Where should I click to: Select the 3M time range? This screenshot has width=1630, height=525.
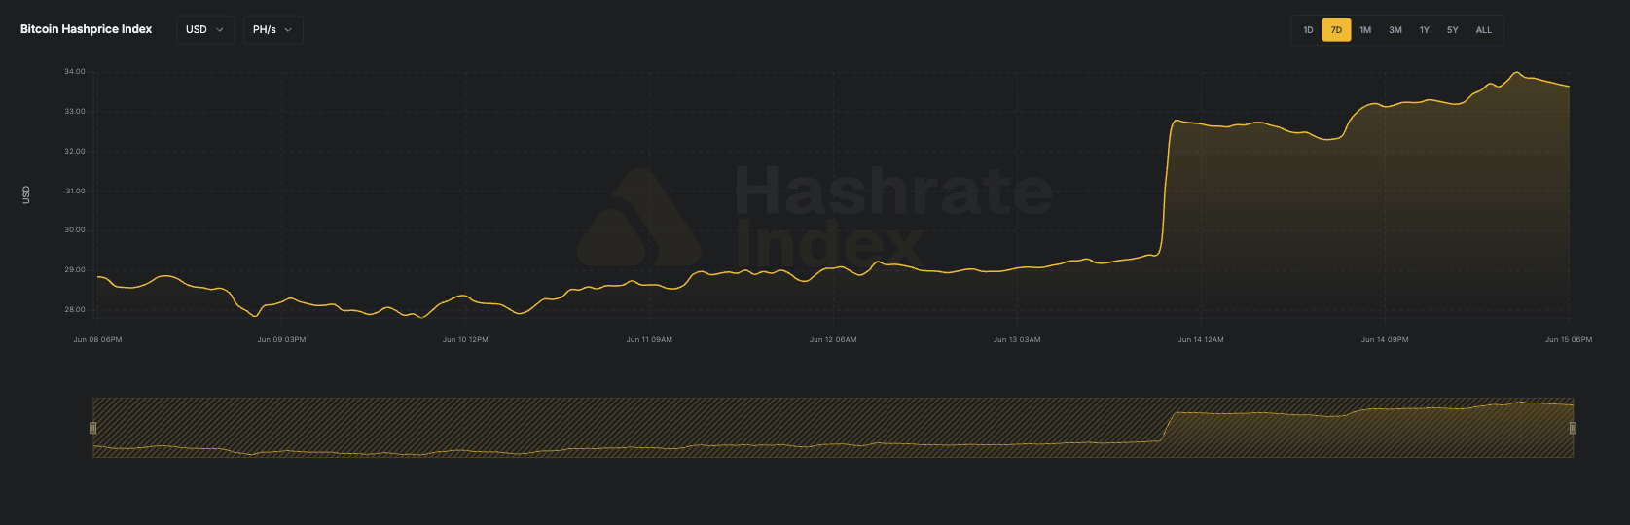point(1395,30)
